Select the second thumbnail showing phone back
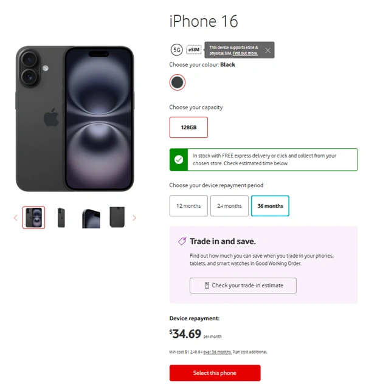The image size is (366, 384). [x=61, y=218]
